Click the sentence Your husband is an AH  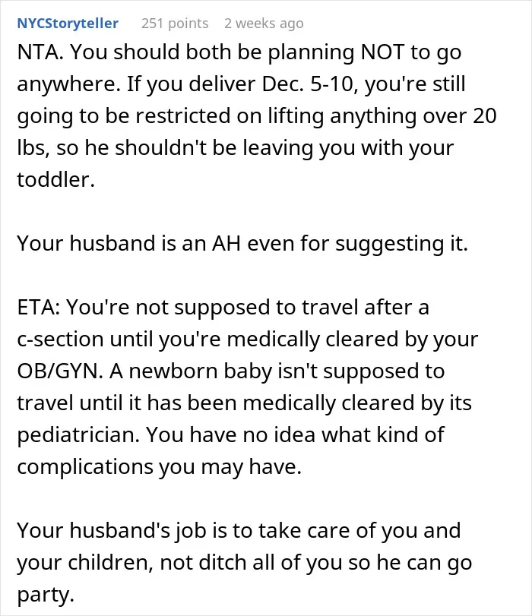(x=128, y=244)
